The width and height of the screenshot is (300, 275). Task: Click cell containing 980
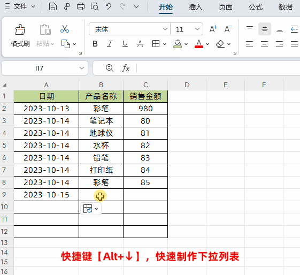pos(145,109)
